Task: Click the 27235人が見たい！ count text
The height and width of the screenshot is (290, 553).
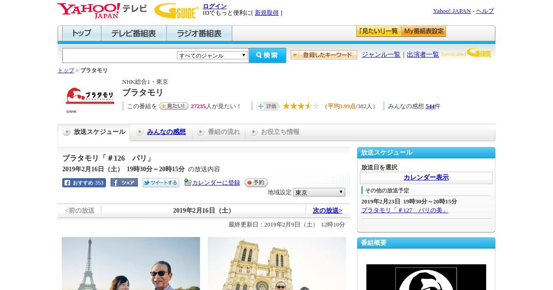Action: [216, 106]
